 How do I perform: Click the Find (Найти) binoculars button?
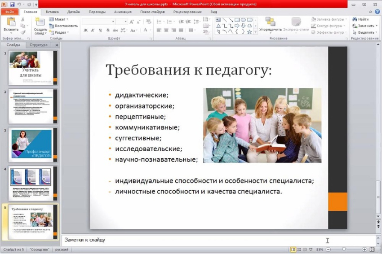coord(360,19)
